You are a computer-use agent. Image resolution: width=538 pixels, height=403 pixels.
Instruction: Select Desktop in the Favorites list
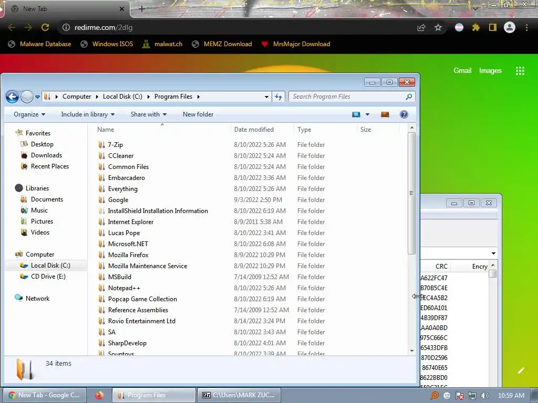tap(42, 144)
